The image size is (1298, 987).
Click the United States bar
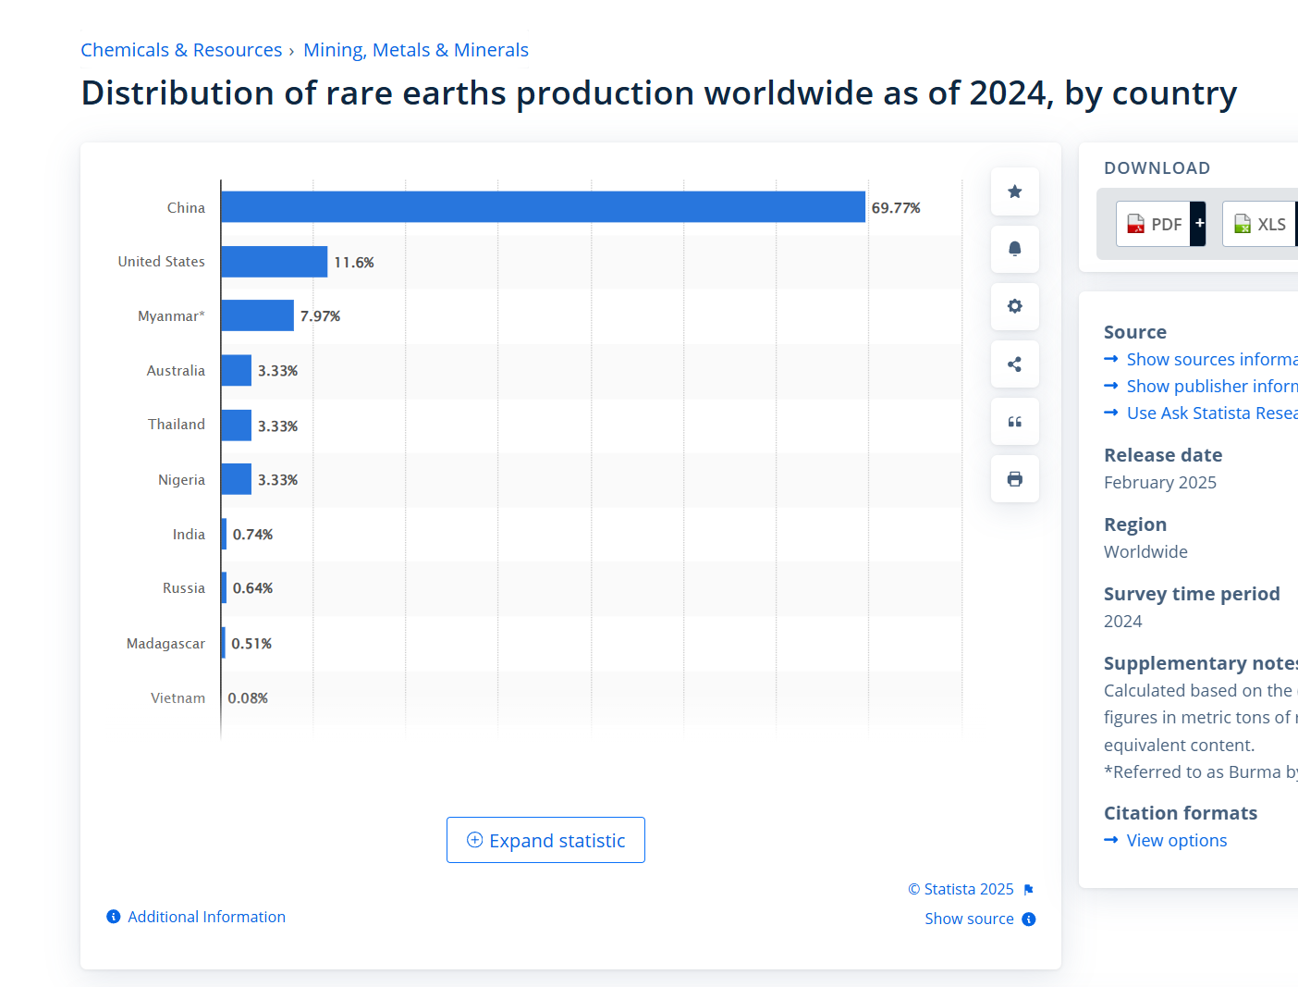[275, 262]
